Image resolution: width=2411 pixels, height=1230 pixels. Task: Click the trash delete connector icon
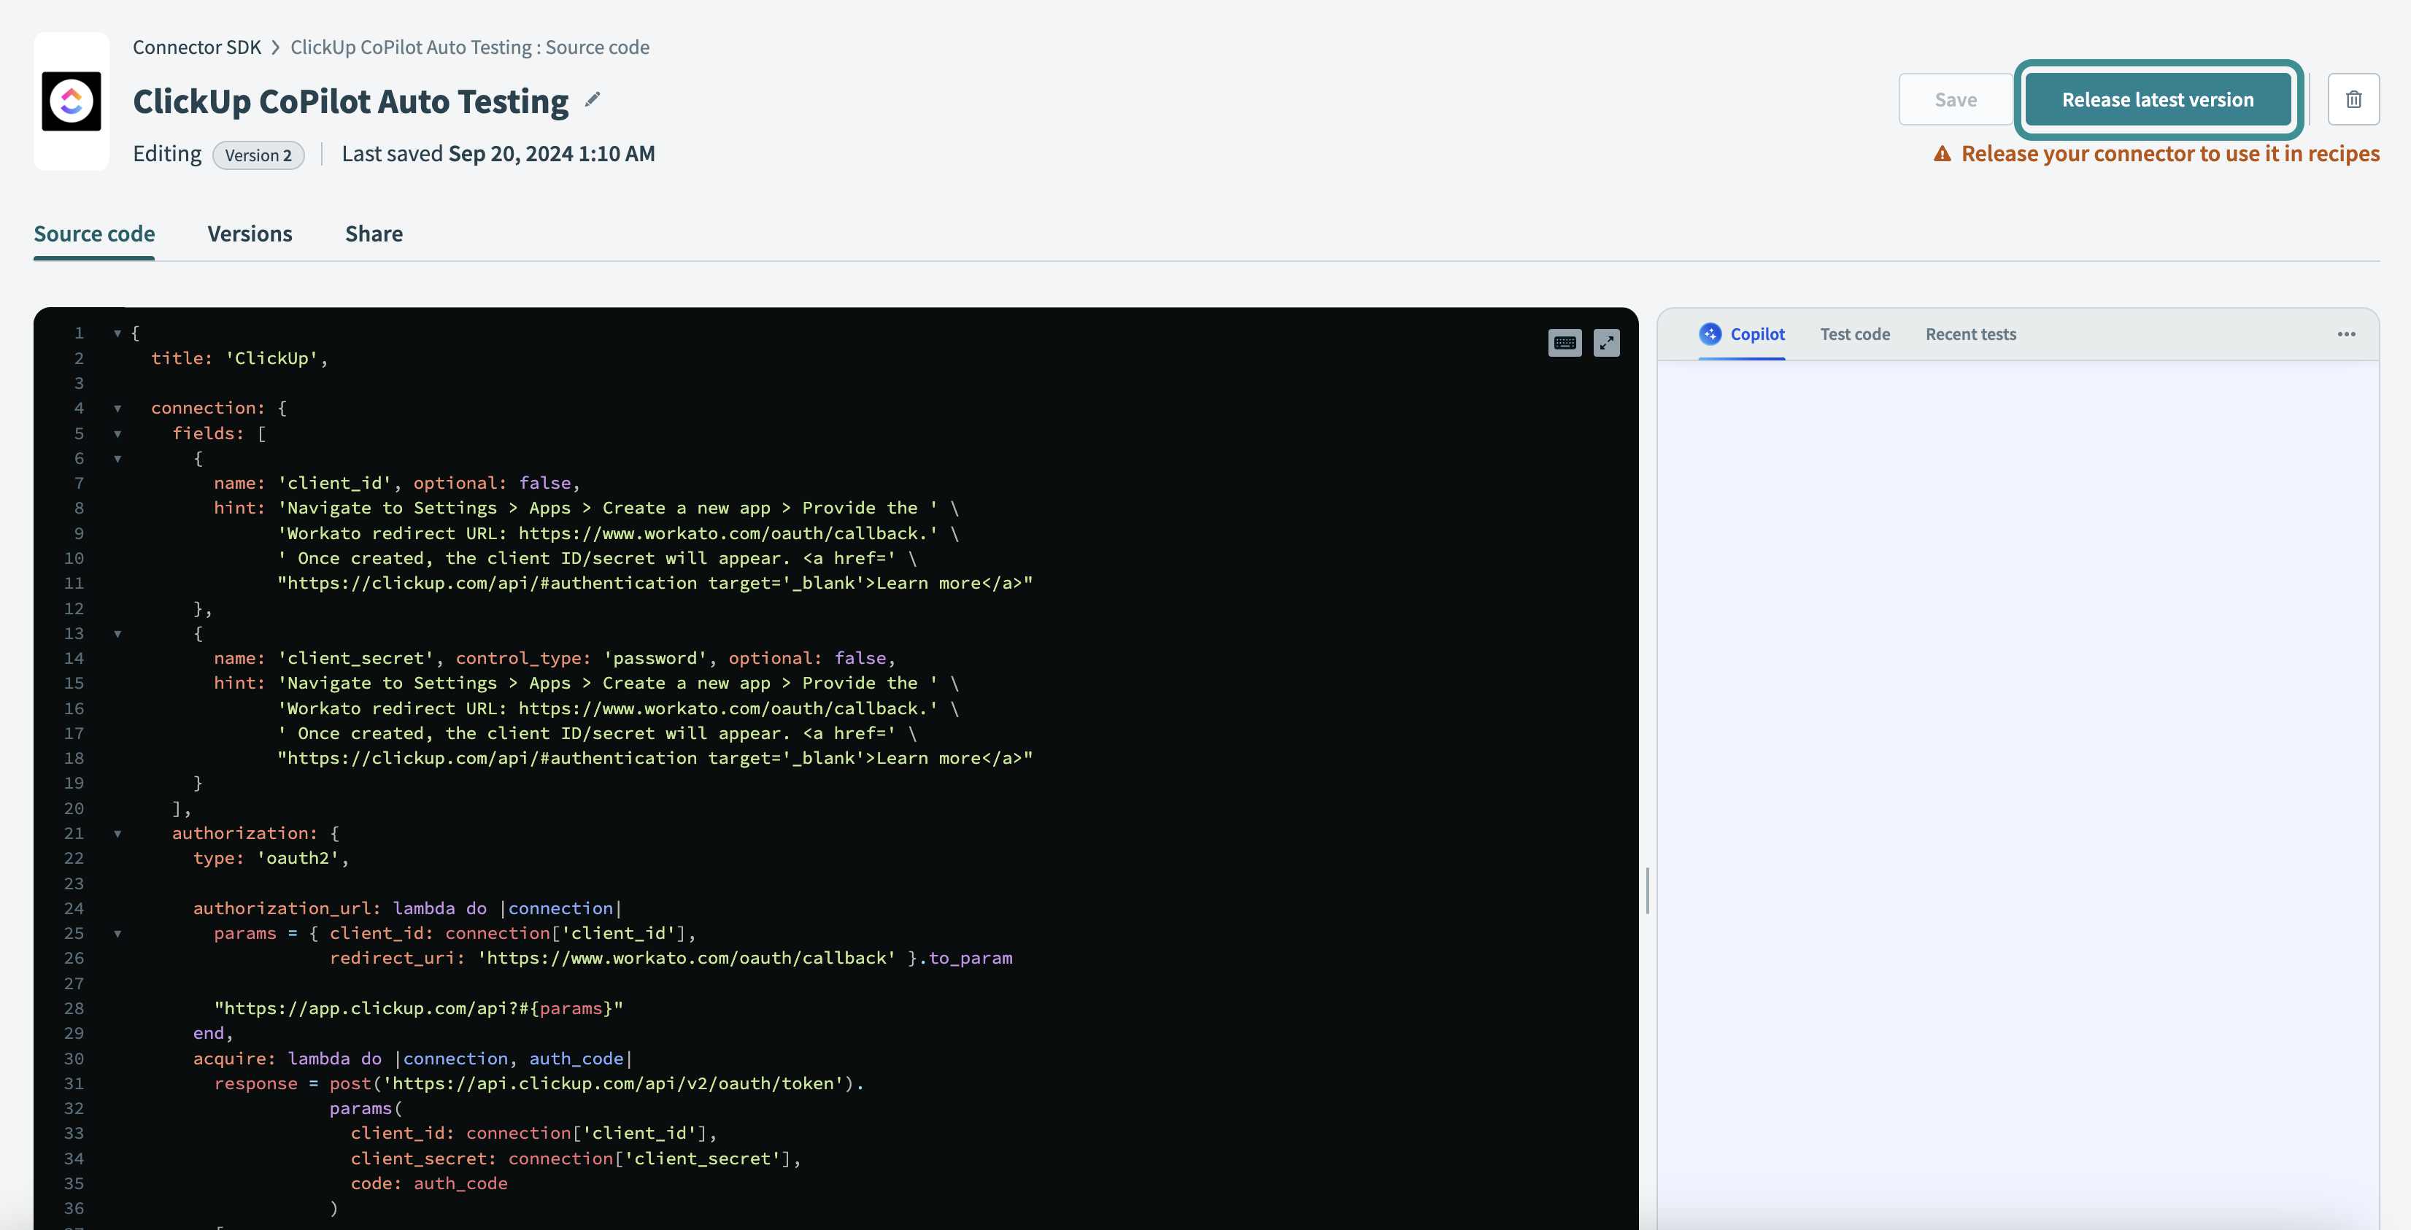coord(2353,99)
